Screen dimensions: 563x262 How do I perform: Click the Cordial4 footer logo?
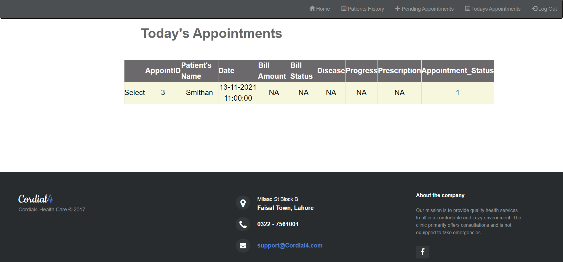[x=36, y=199]
